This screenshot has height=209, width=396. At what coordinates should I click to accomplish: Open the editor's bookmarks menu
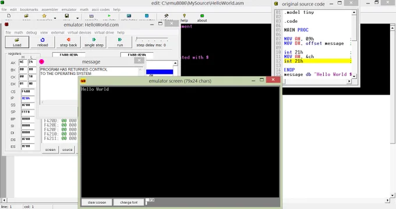(29, 9)
